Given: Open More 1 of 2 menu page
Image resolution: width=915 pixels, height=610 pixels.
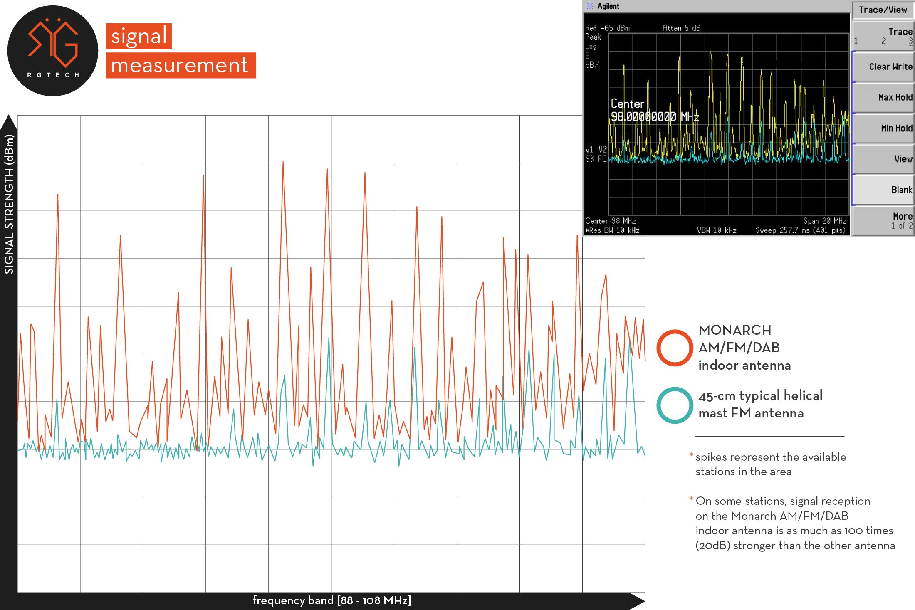Looking at the screenshot, I should [x=883, y=220].
